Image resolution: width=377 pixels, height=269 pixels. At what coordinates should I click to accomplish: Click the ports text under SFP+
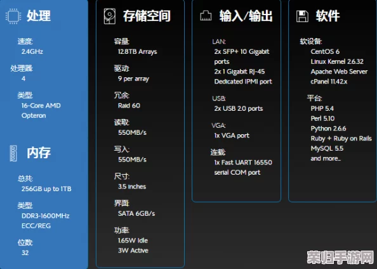pyautogui.click(x=222, y=62)
